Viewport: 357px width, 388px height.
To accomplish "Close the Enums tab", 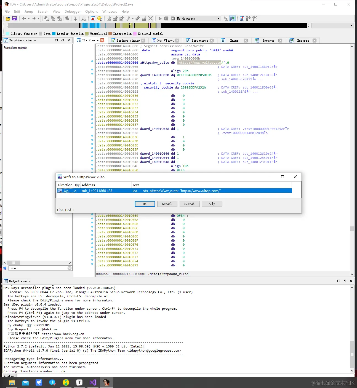I will coord(246,41).
